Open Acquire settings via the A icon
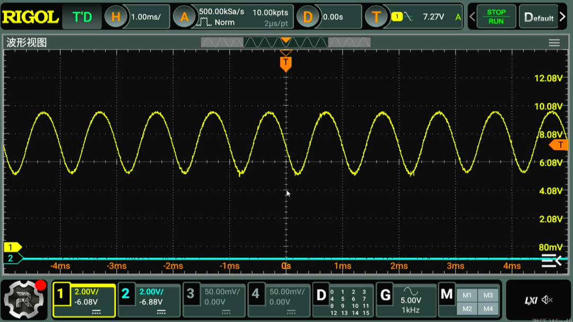The width and height of the screenshot is (573, 322). coord(184,17)
